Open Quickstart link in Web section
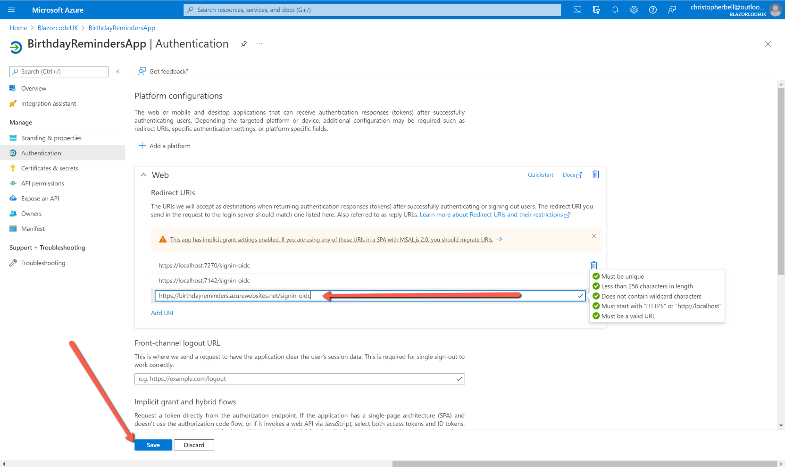This screenshot has height=467, width=785. pos(540,175)
